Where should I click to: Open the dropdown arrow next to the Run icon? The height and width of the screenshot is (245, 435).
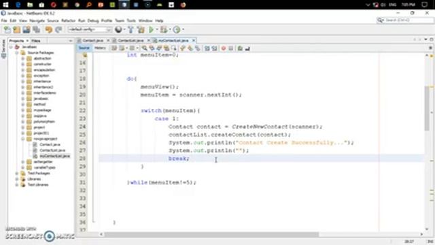(157, 29)
